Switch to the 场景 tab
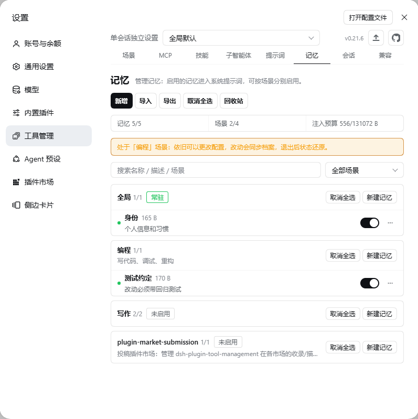Image resolution: width=418 pixels, height=419 pixels. 129,56
